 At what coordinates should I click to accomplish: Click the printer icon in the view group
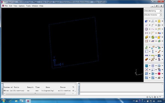159,78
